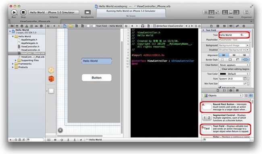Expand the Frameworks folder
This screenshot has width=262, height=154.
click(x=13, y=64)
